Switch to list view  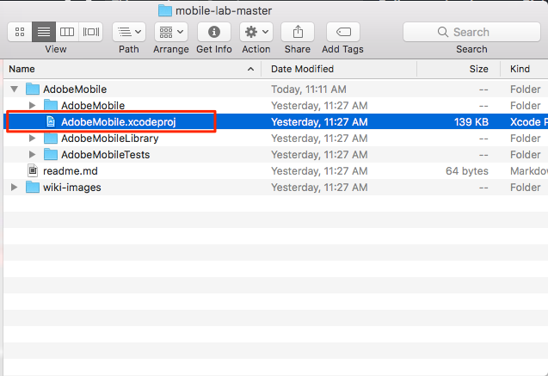pyautogui.click(x=44, y=32)
